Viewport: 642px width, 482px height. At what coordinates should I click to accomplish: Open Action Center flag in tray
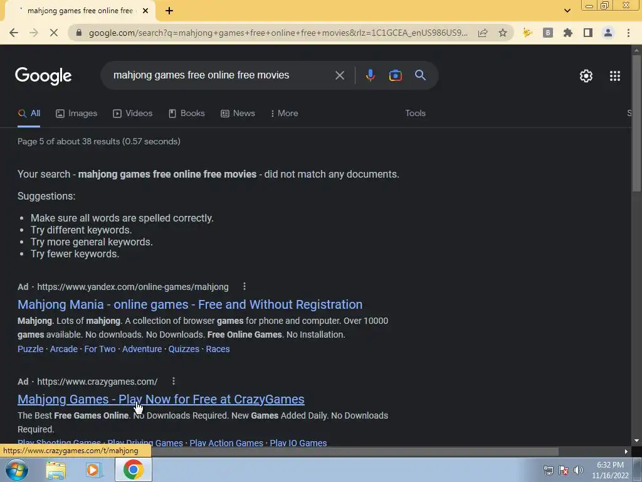[x=564, y=470]
